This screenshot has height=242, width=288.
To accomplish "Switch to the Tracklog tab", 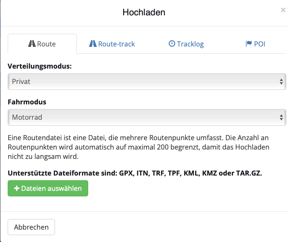I will (190, 43).
